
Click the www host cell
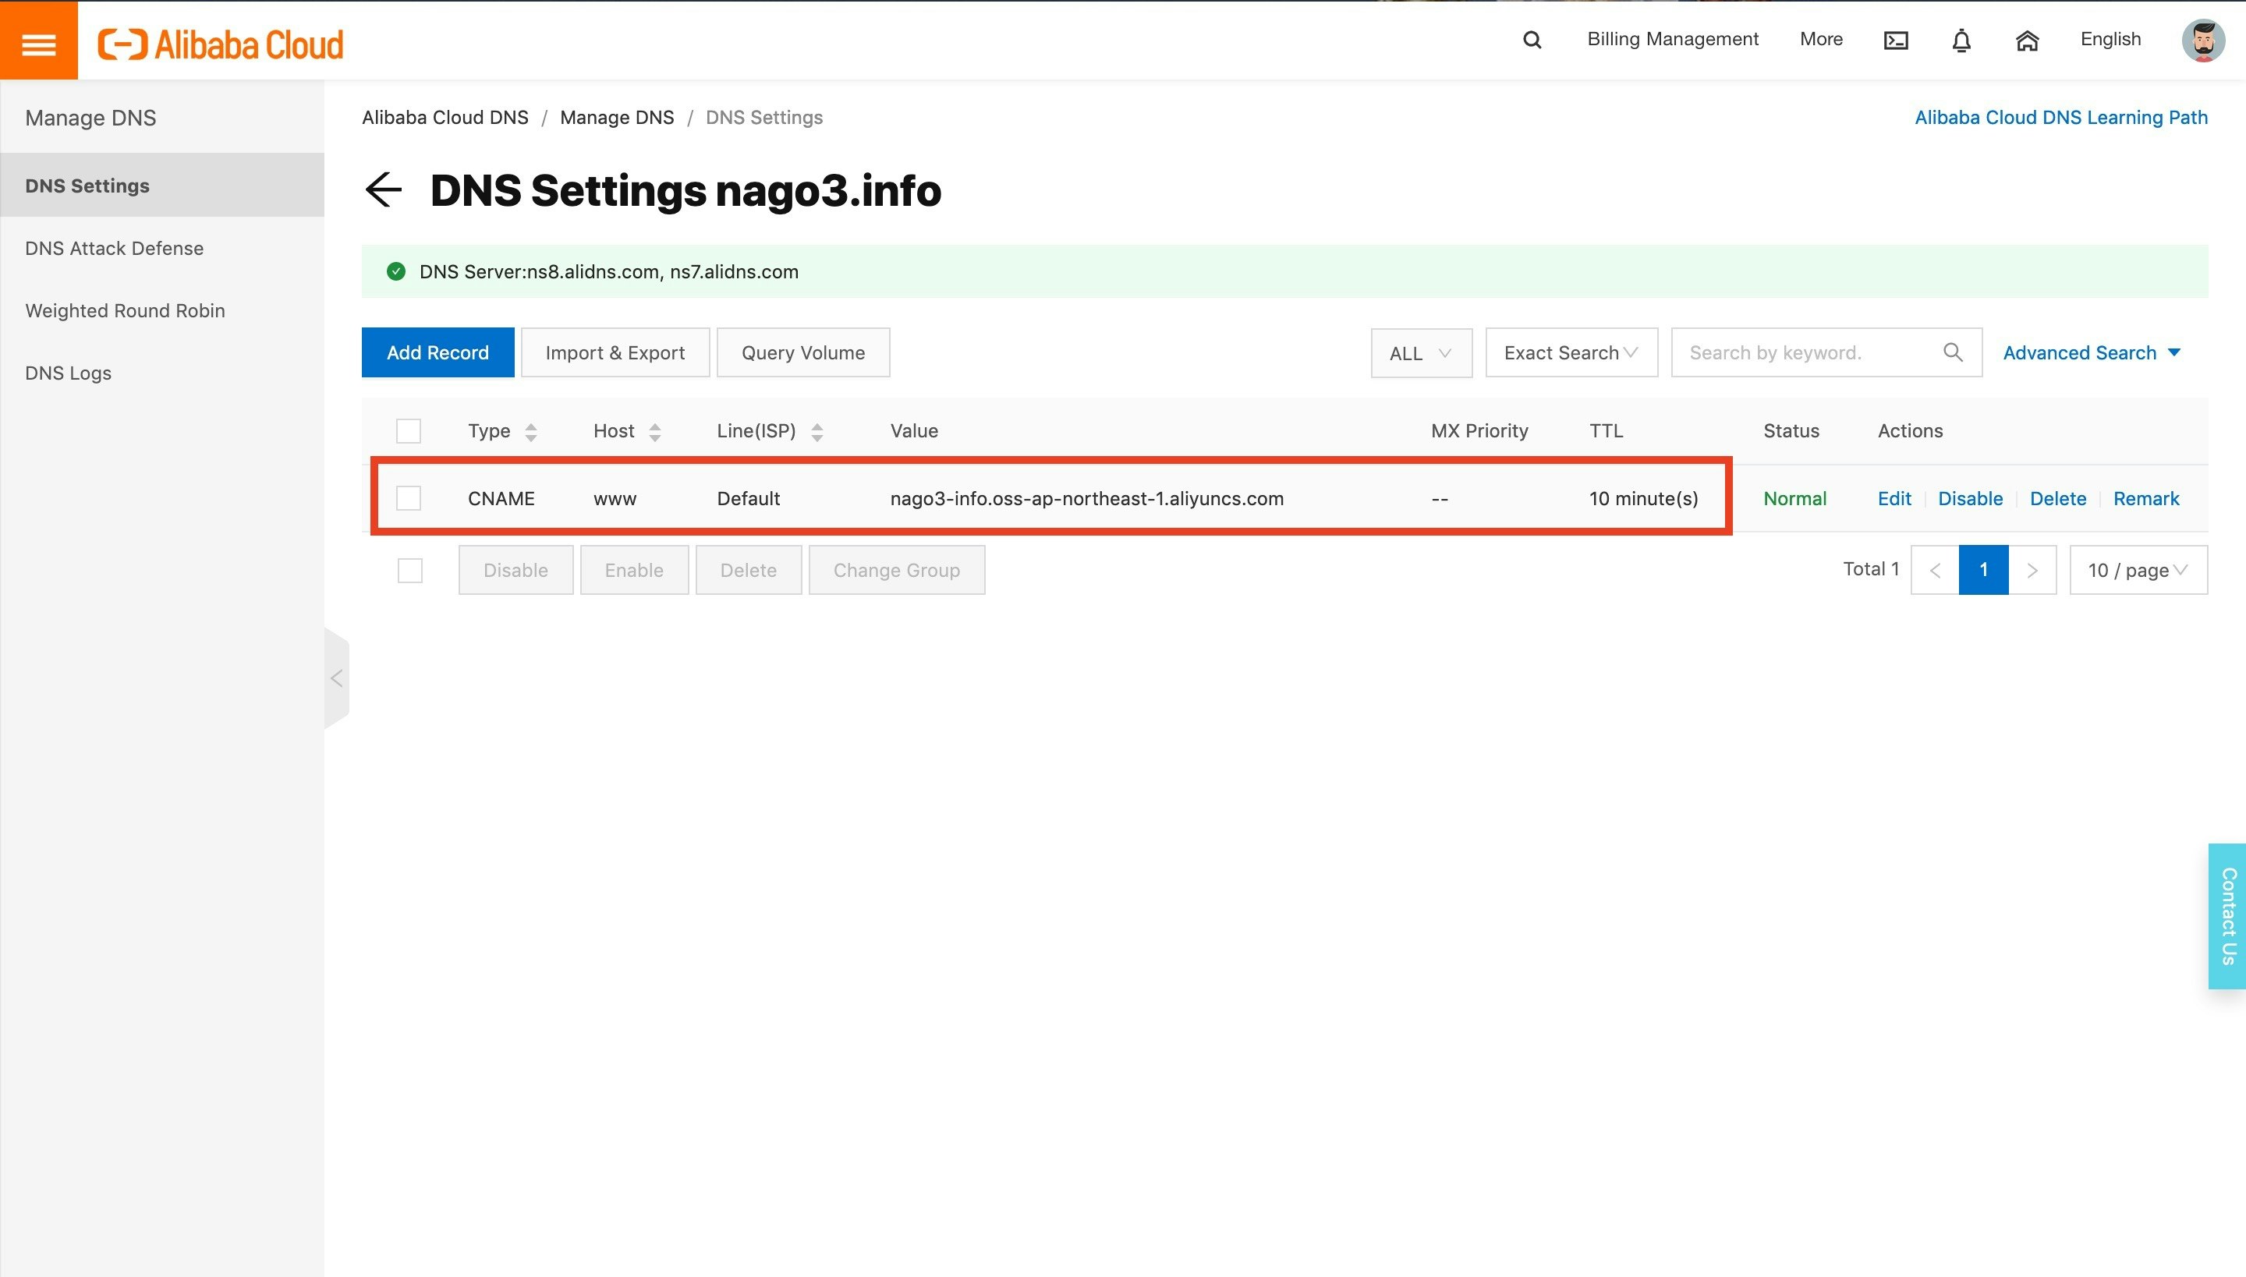tap(615, 499)
